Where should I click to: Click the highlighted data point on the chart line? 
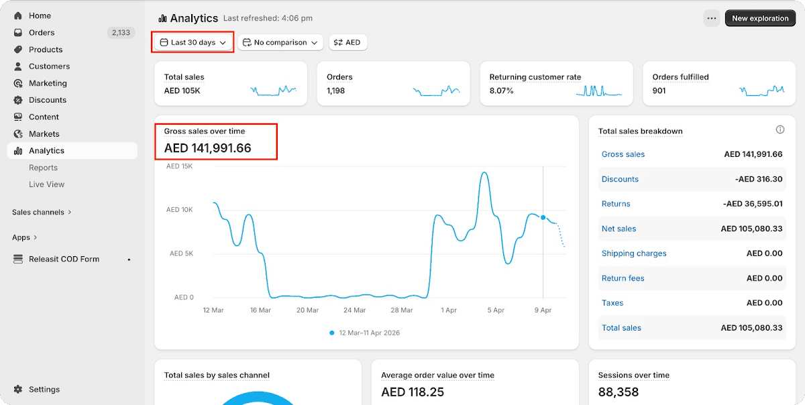pyautogui.click(x=543, y=217)
